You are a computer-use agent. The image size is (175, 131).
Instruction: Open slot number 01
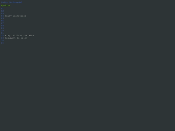coord(2,9)
